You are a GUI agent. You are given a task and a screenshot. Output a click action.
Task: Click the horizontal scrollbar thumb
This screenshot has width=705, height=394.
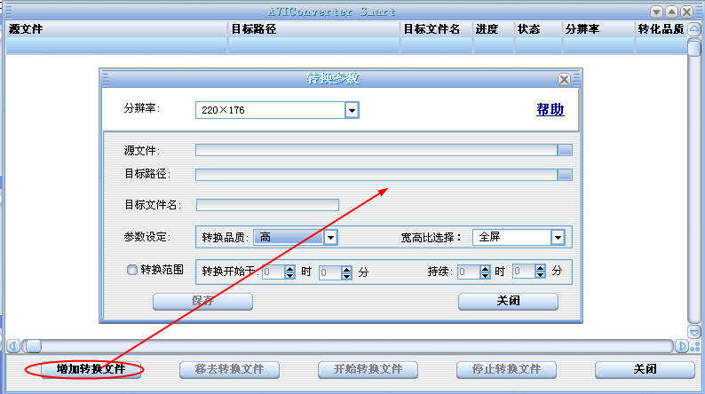click(32, 346)
